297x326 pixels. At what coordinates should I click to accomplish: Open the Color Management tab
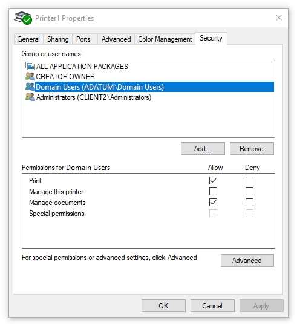pyautogui.click(x=165, y=39)
